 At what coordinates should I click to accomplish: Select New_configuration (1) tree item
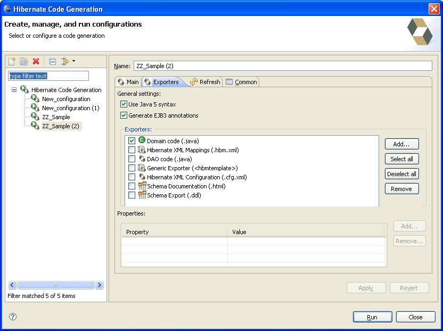[71, 108]
